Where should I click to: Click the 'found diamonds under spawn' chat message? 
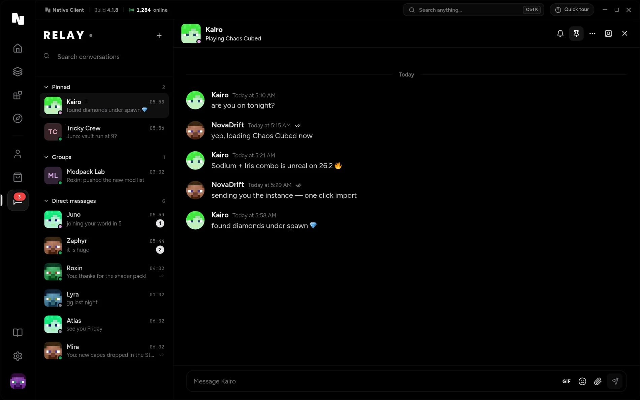(x=264, y=226)
